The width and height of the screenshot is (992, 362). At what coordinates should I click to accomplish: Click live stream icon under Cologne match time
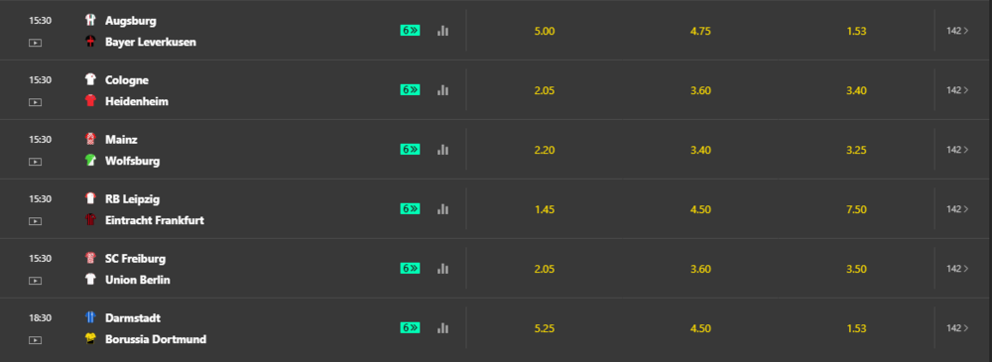36,102
